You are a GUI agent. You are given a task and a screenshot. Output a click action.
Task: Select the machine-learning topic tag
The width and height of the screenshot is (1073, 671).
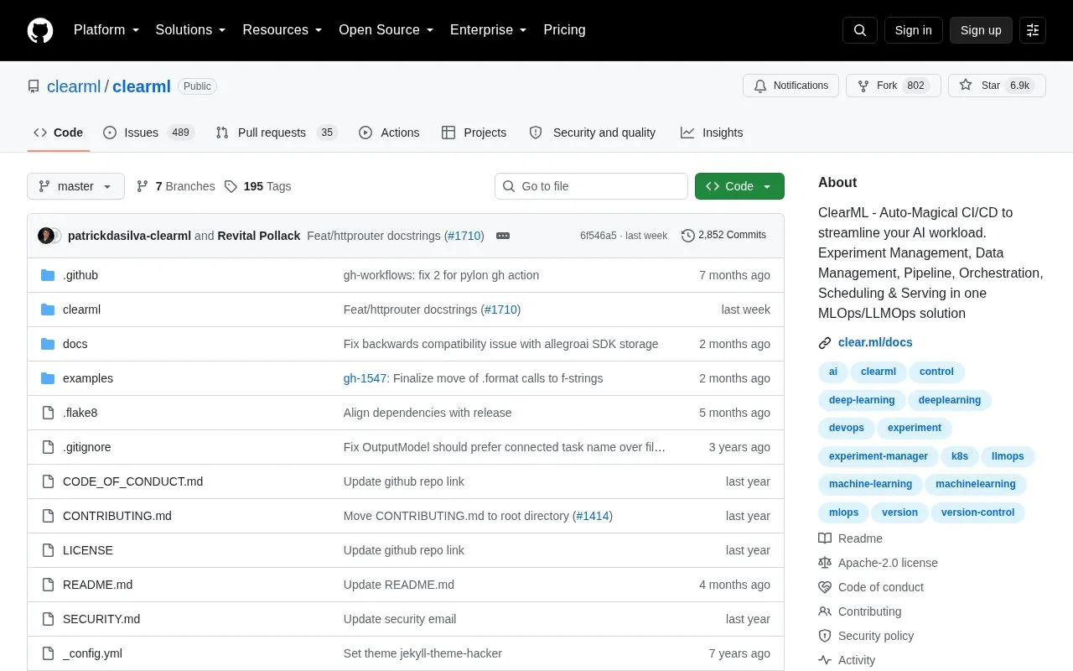click(x=870, y=484)
